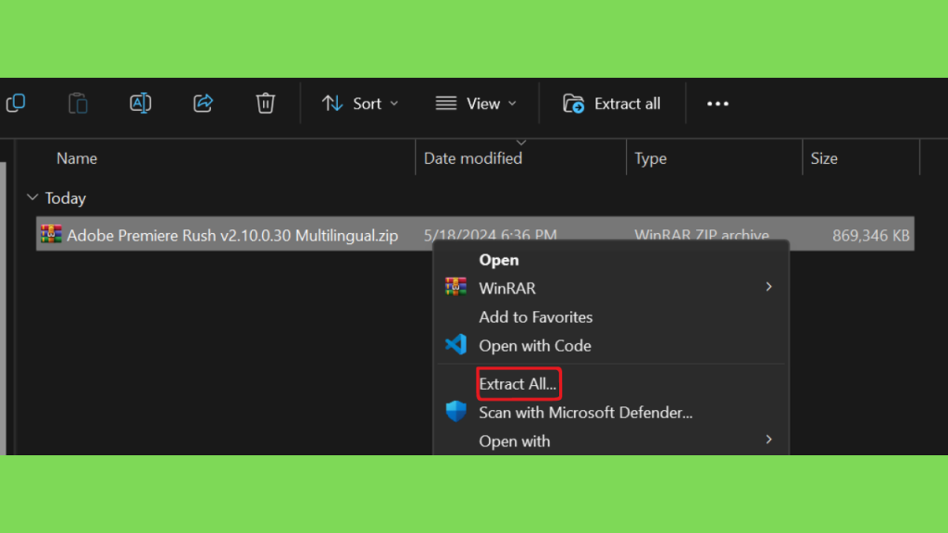Open the See more ellipsis menu
The width and height of the screenshot is (948, 533).
[717, 104]
